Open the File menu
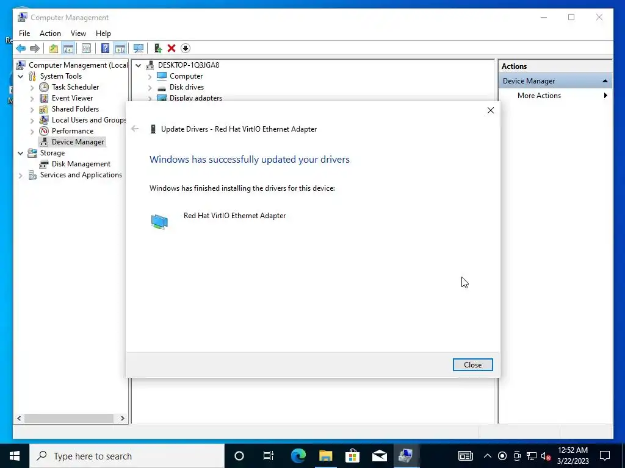 24,34
